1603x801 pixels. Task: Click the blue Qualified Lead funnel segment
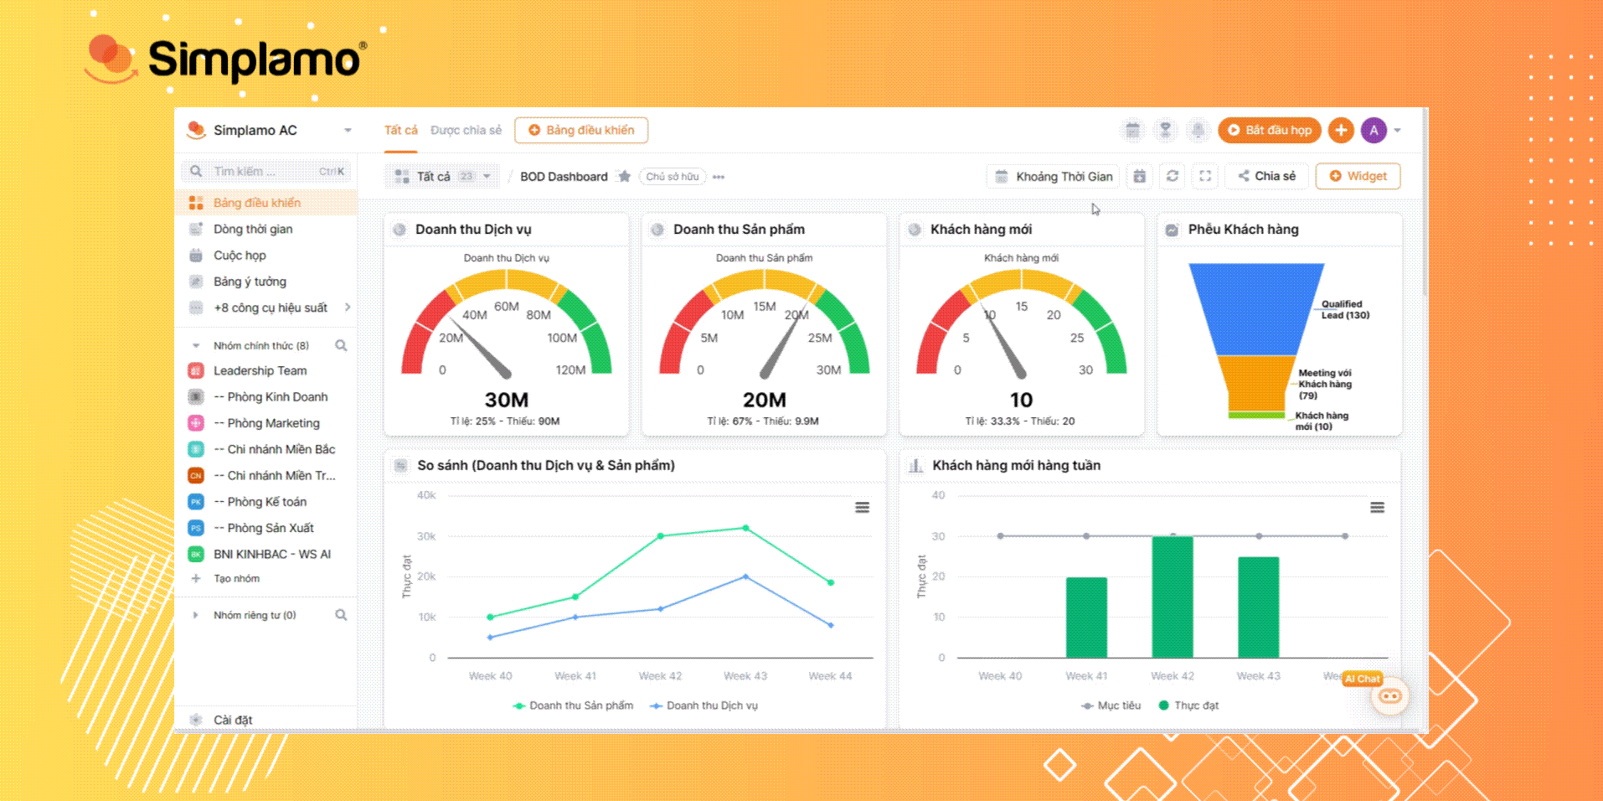click(1255, 307)
